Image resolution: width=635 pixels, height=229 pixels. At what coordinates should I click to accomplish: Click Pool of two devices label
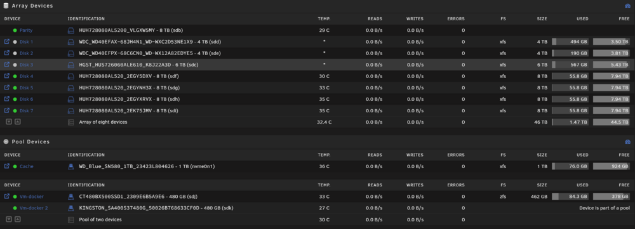point(100,219)
